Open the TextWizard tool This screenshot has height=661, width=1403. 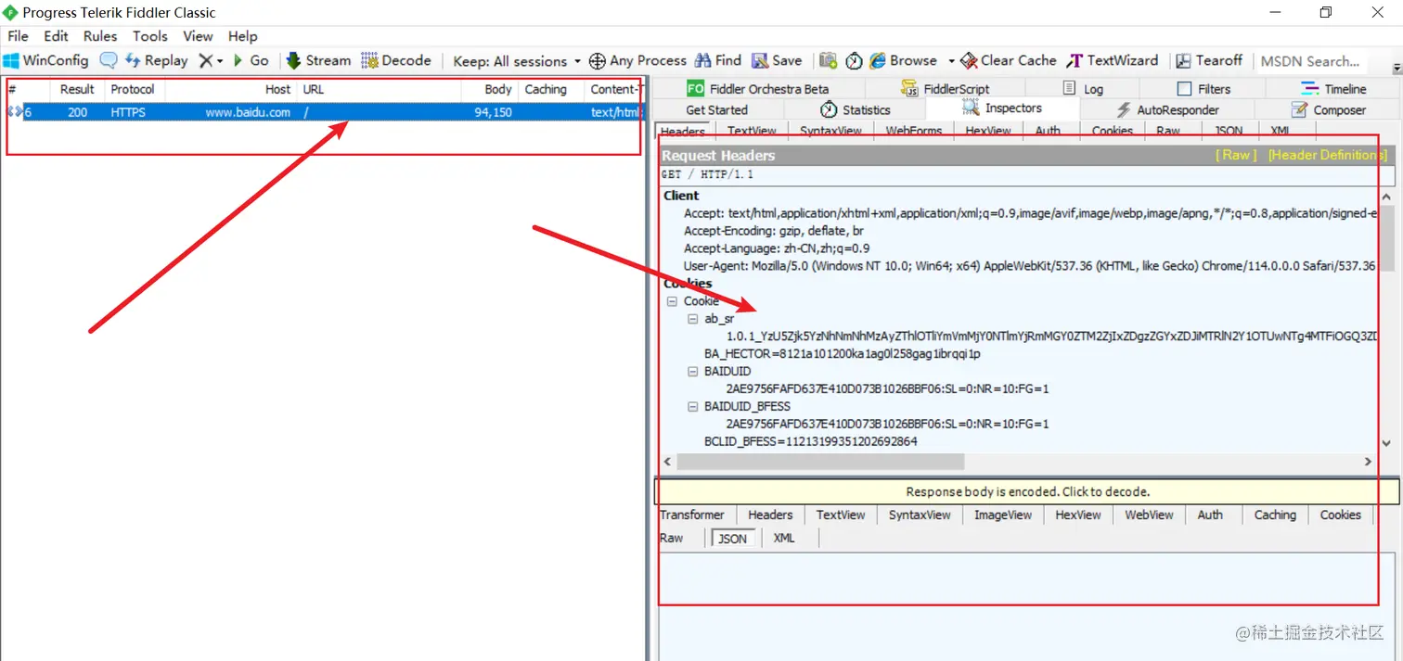[1112, 60]
